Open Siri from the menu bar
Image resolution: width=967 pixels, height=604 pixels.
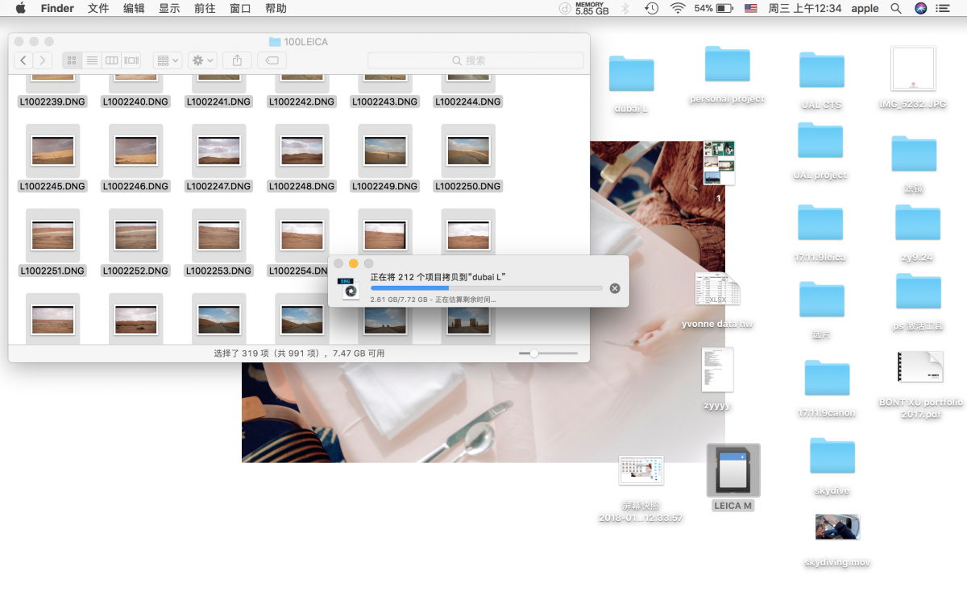(921, 8)
